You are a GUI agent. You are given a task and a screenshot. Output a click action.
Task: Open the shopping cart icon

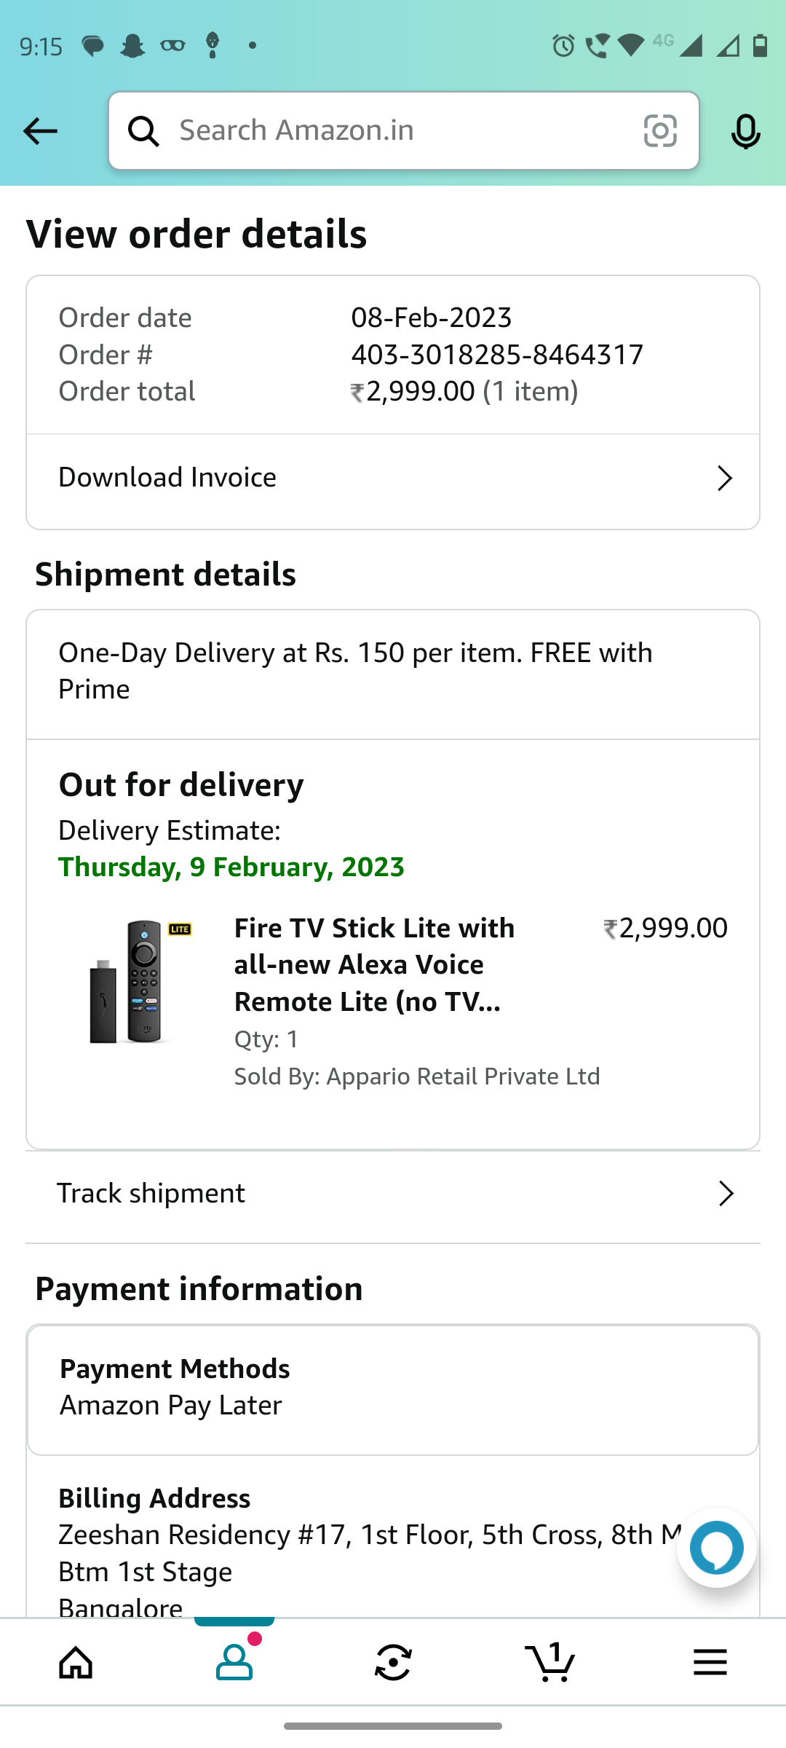click(x=551, y=1662)
